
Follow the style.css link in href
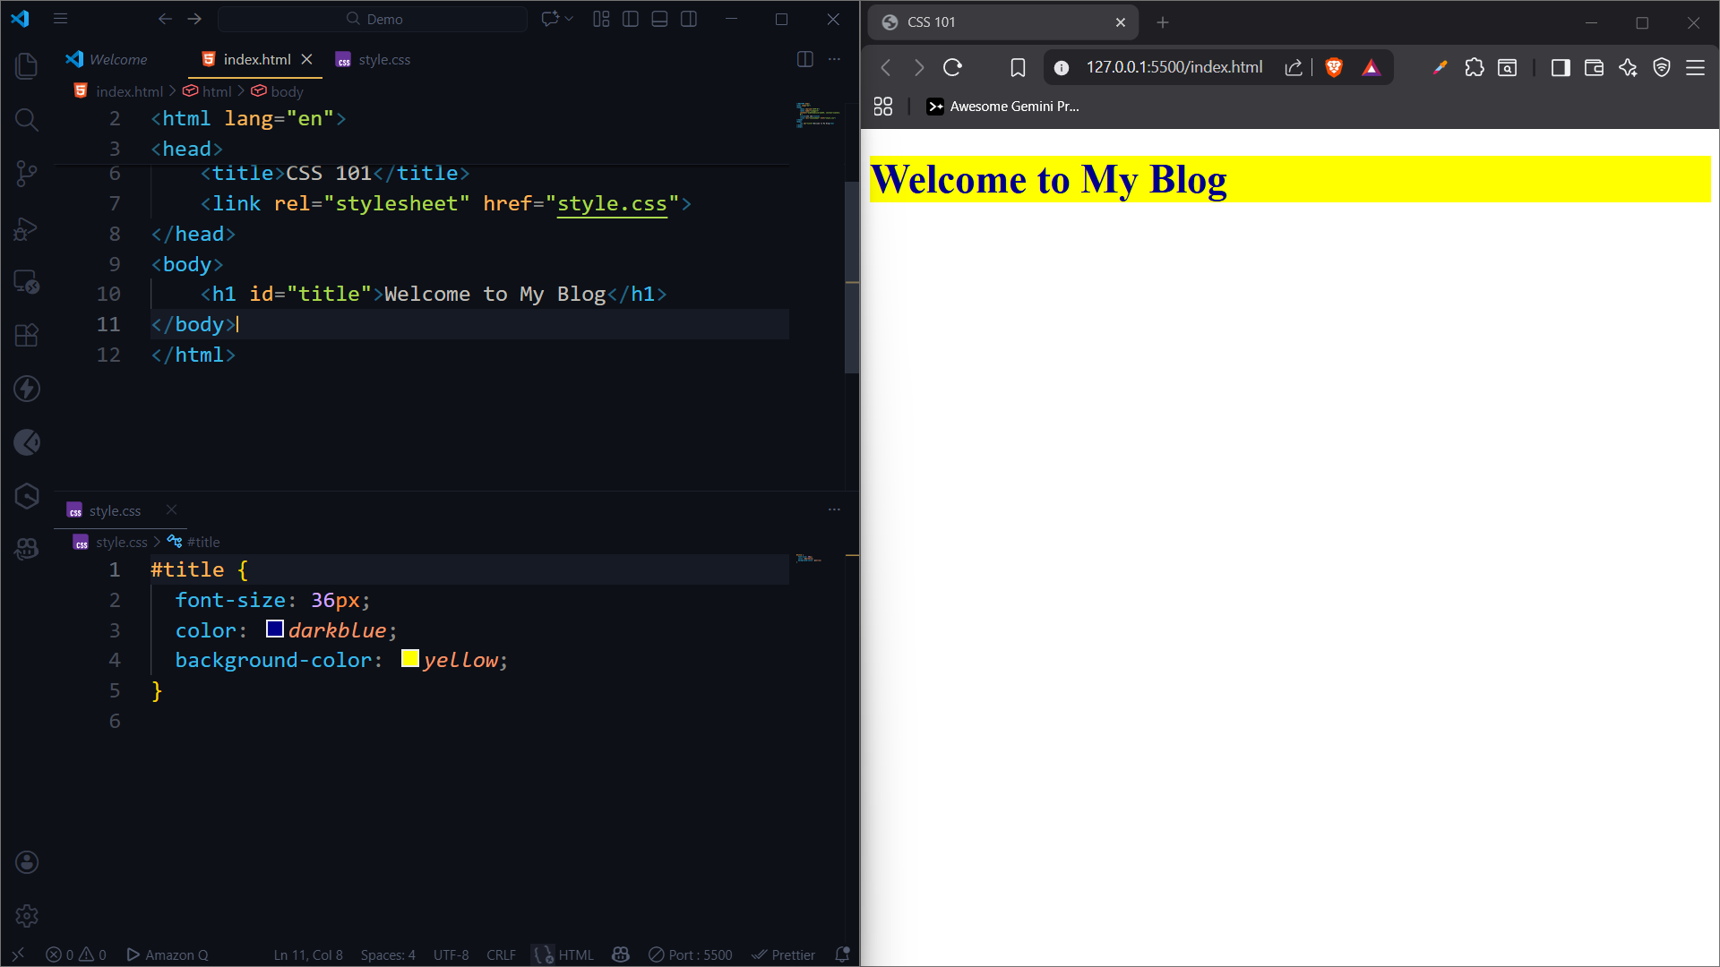[612, 203]
